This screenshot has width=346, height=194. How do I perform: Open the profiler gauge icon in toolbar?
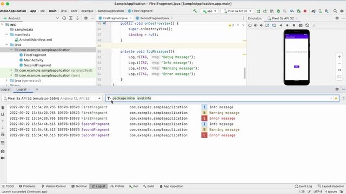pyautogui.click(x=292, y=11)
